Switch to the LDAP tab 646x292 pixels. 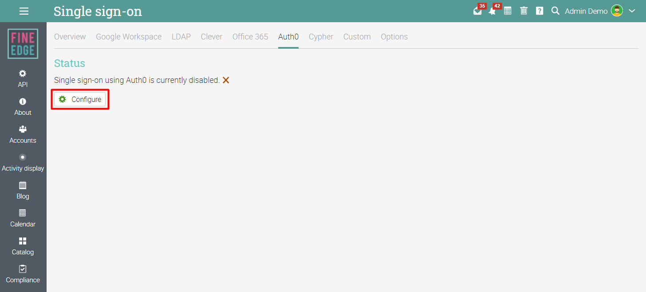(181, 37)
